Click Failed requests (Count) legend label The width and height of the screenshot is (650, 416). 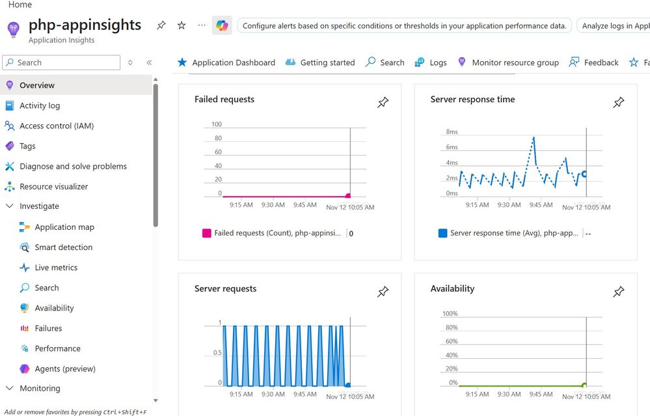277,233
